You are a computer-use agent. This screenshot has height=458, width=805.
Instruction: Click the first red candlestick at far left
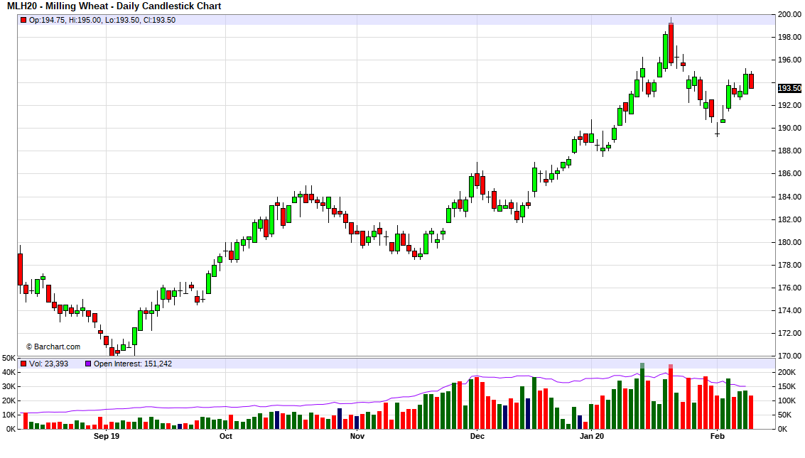pyautogui.click(x=20, y=269)
